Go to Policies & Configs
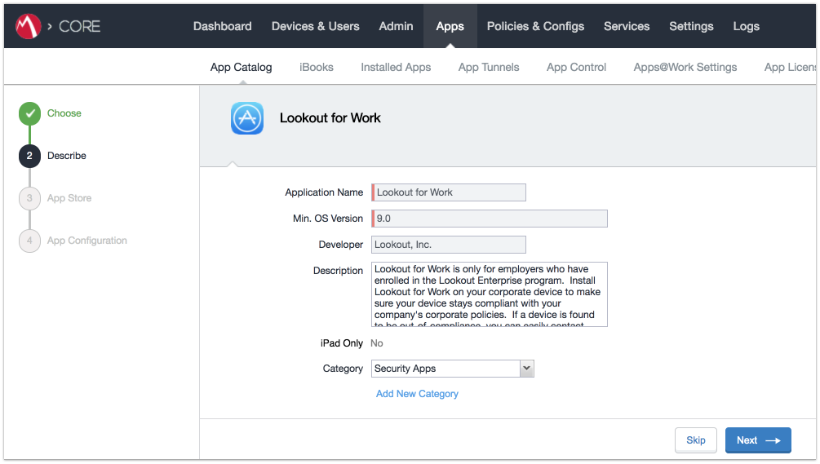 click(535, 26)
